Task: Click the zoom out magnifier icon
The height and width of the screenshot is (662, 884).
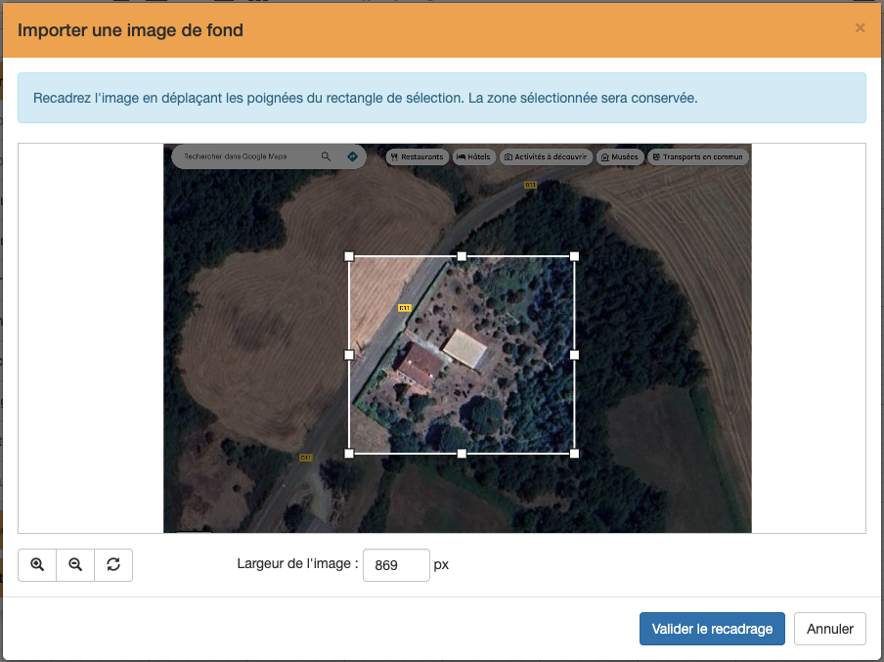Action: pyautogui.click(x=75, y=565)
